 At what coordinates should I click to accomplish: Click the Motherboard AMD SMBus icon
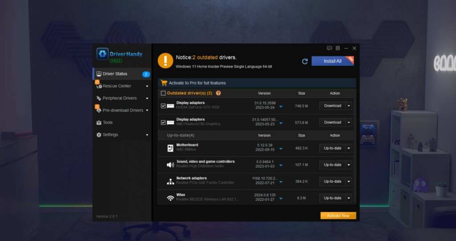[171, 148]
